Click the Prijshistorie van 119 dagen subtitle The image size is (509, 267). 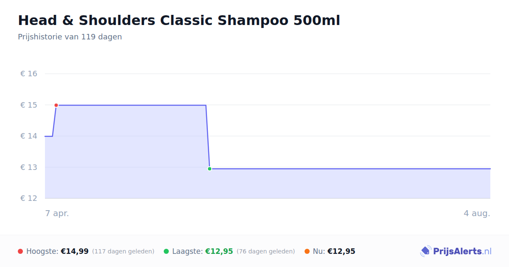pos(70,37)
